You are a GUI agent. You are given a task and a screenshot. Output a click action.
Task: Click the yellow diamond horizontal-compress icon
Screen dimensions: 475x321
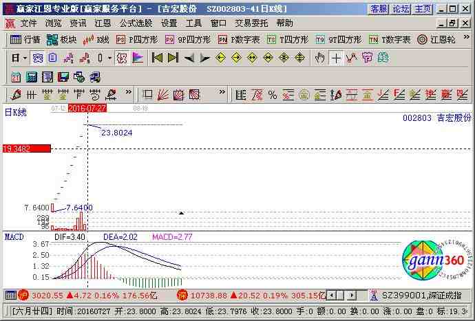click(x=268, y=58)
